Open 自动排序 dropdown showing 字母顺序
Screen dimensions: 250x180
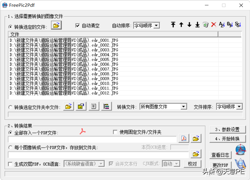click(147, 26)
